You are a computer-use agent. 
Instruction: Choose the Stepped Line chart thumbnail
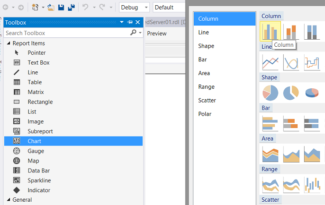coord(312,62)
